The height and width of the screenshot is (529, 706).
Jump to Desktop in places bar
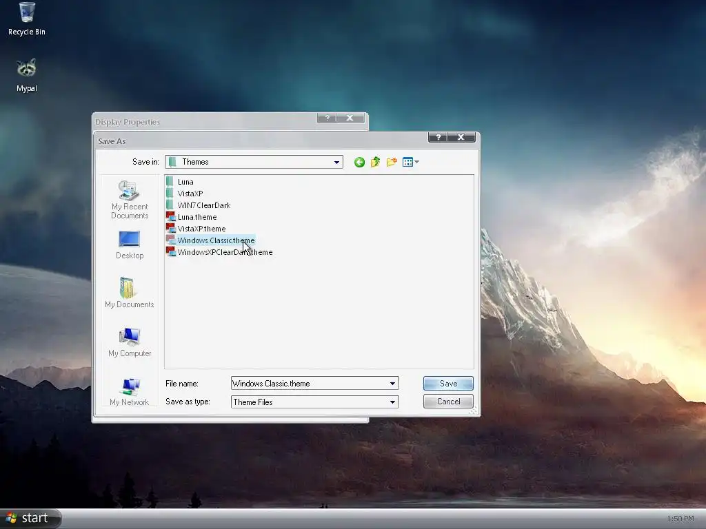click(x=129, y=245)
